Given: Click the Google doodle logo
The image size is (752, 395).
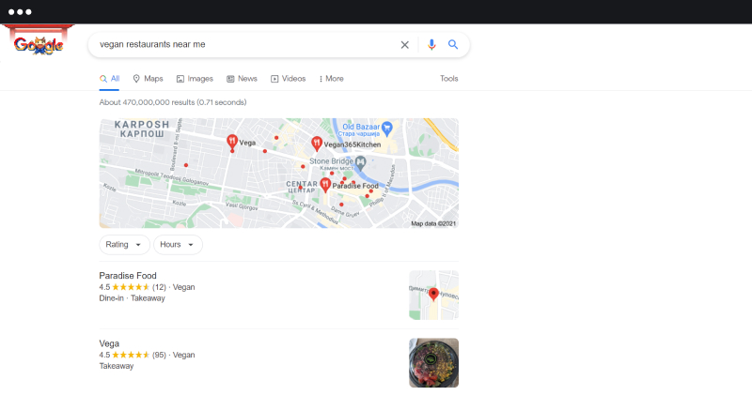Looking at the screenshot, I should (39, 43).
